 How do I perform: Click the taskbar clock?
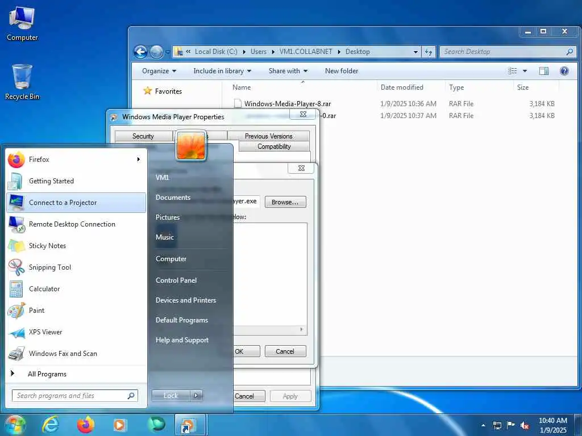(x=552, y=425)
